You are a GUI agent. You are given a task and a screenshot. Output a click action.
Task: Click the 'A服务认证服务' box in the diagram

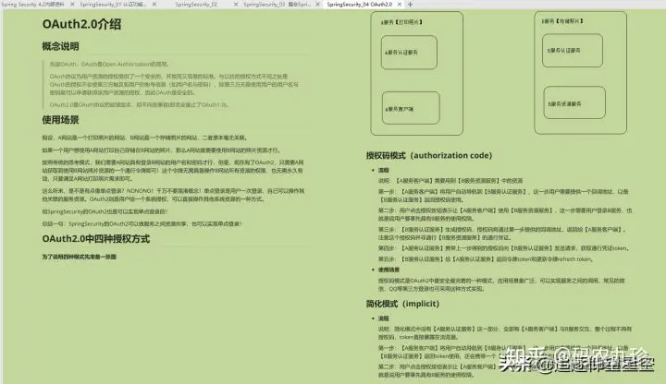[409, 52]
